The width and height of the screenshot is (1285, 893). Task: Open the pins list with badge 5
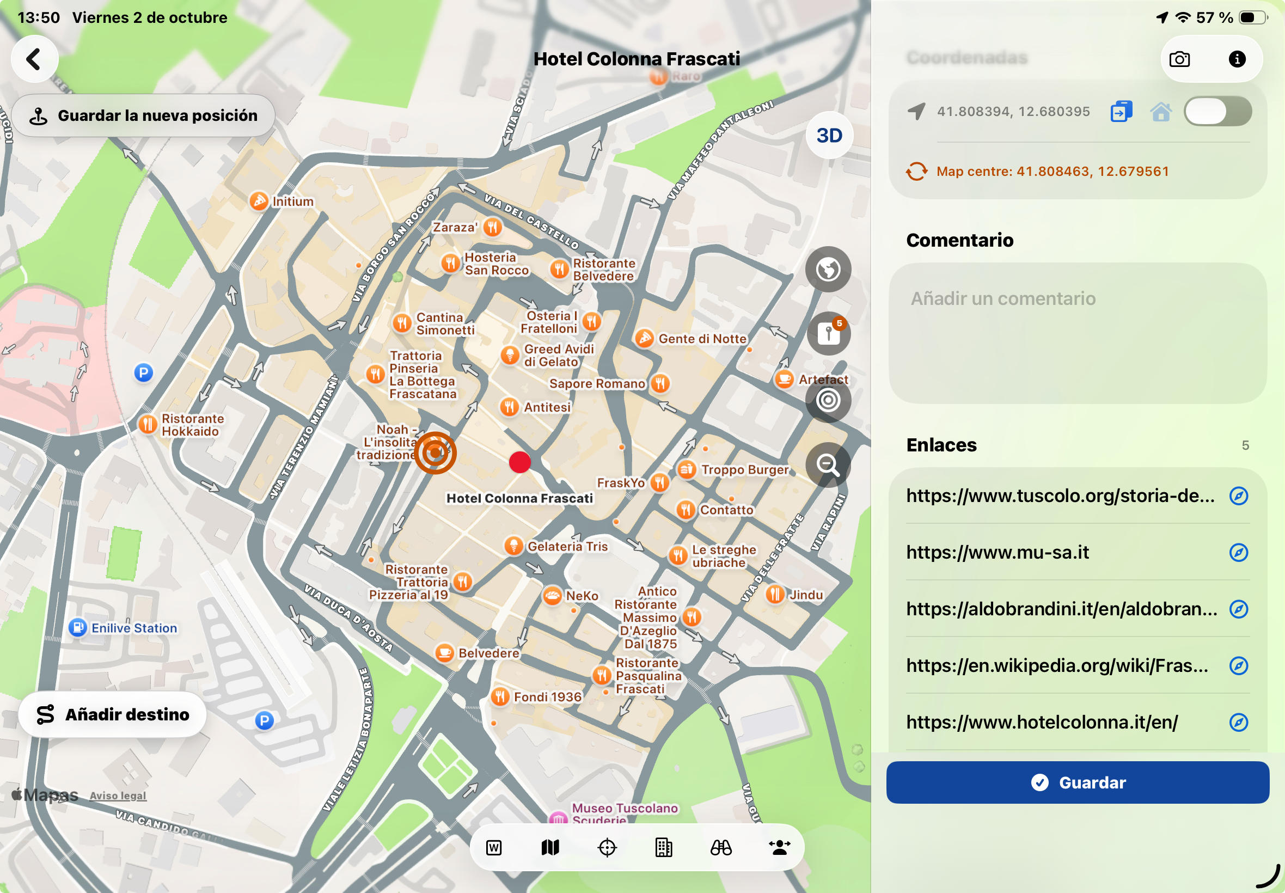click(x=828, y=334)
